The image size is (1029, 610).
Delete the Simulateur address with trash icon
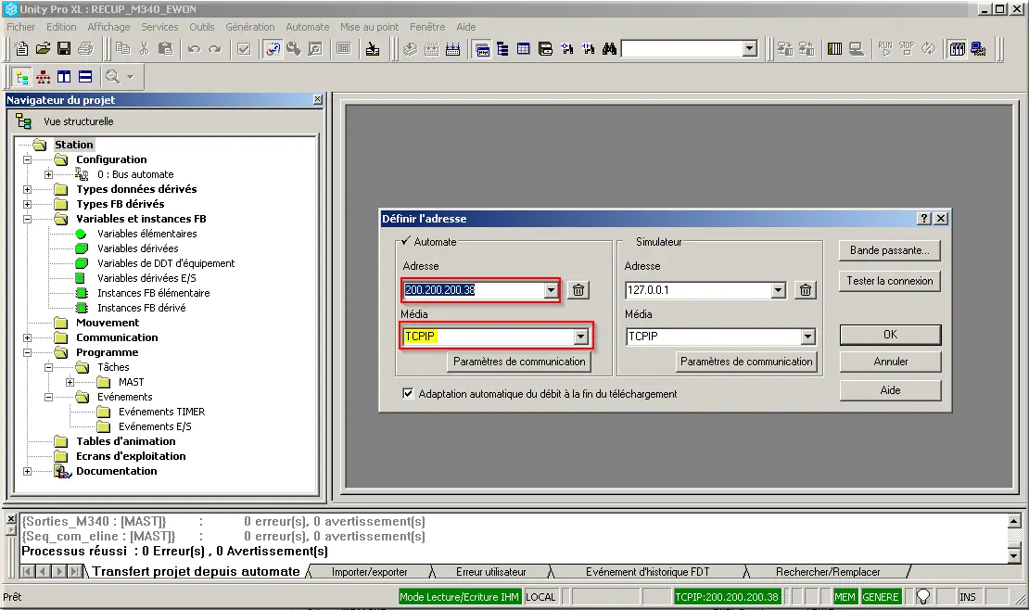pos(806,290)
